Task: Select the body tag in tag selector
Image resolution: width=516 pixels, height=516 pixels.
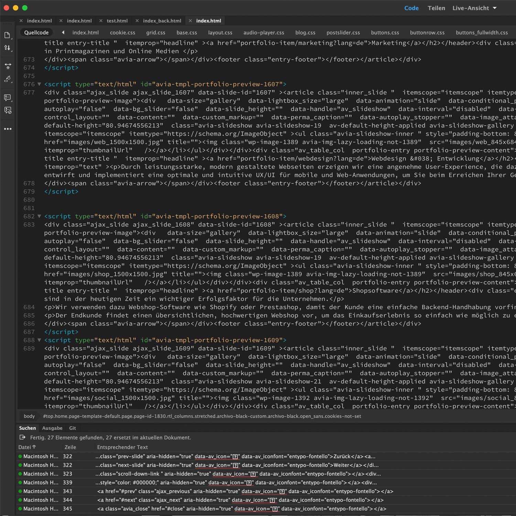Action: point(29,416)
